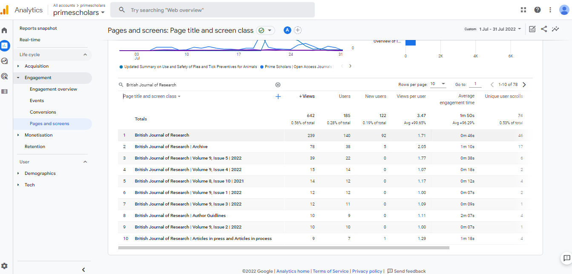This screenshot has width=572, height=274.
Task: Open the Real-time report
Action: coord(30,40)
